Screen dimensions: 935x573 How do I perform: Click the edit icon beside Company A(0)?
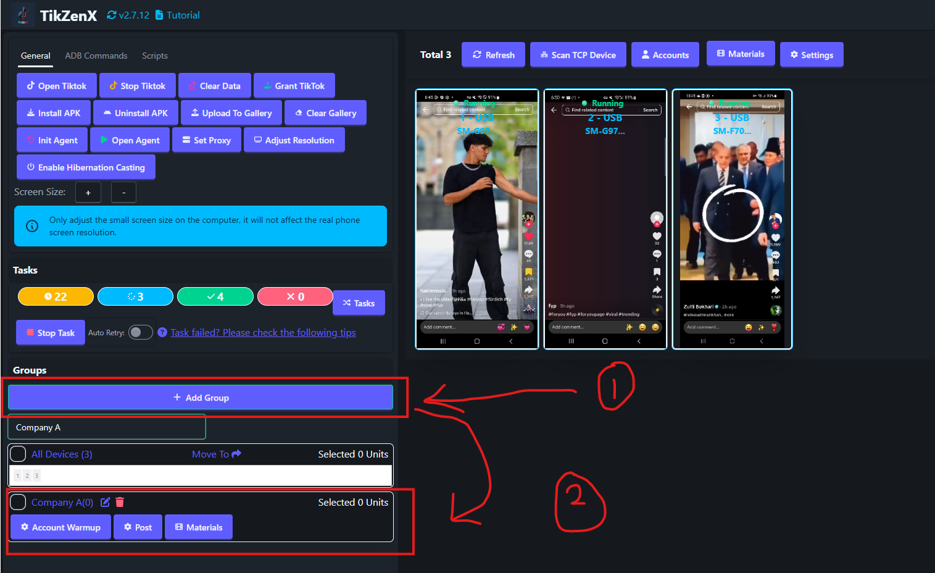pos(106,502)
